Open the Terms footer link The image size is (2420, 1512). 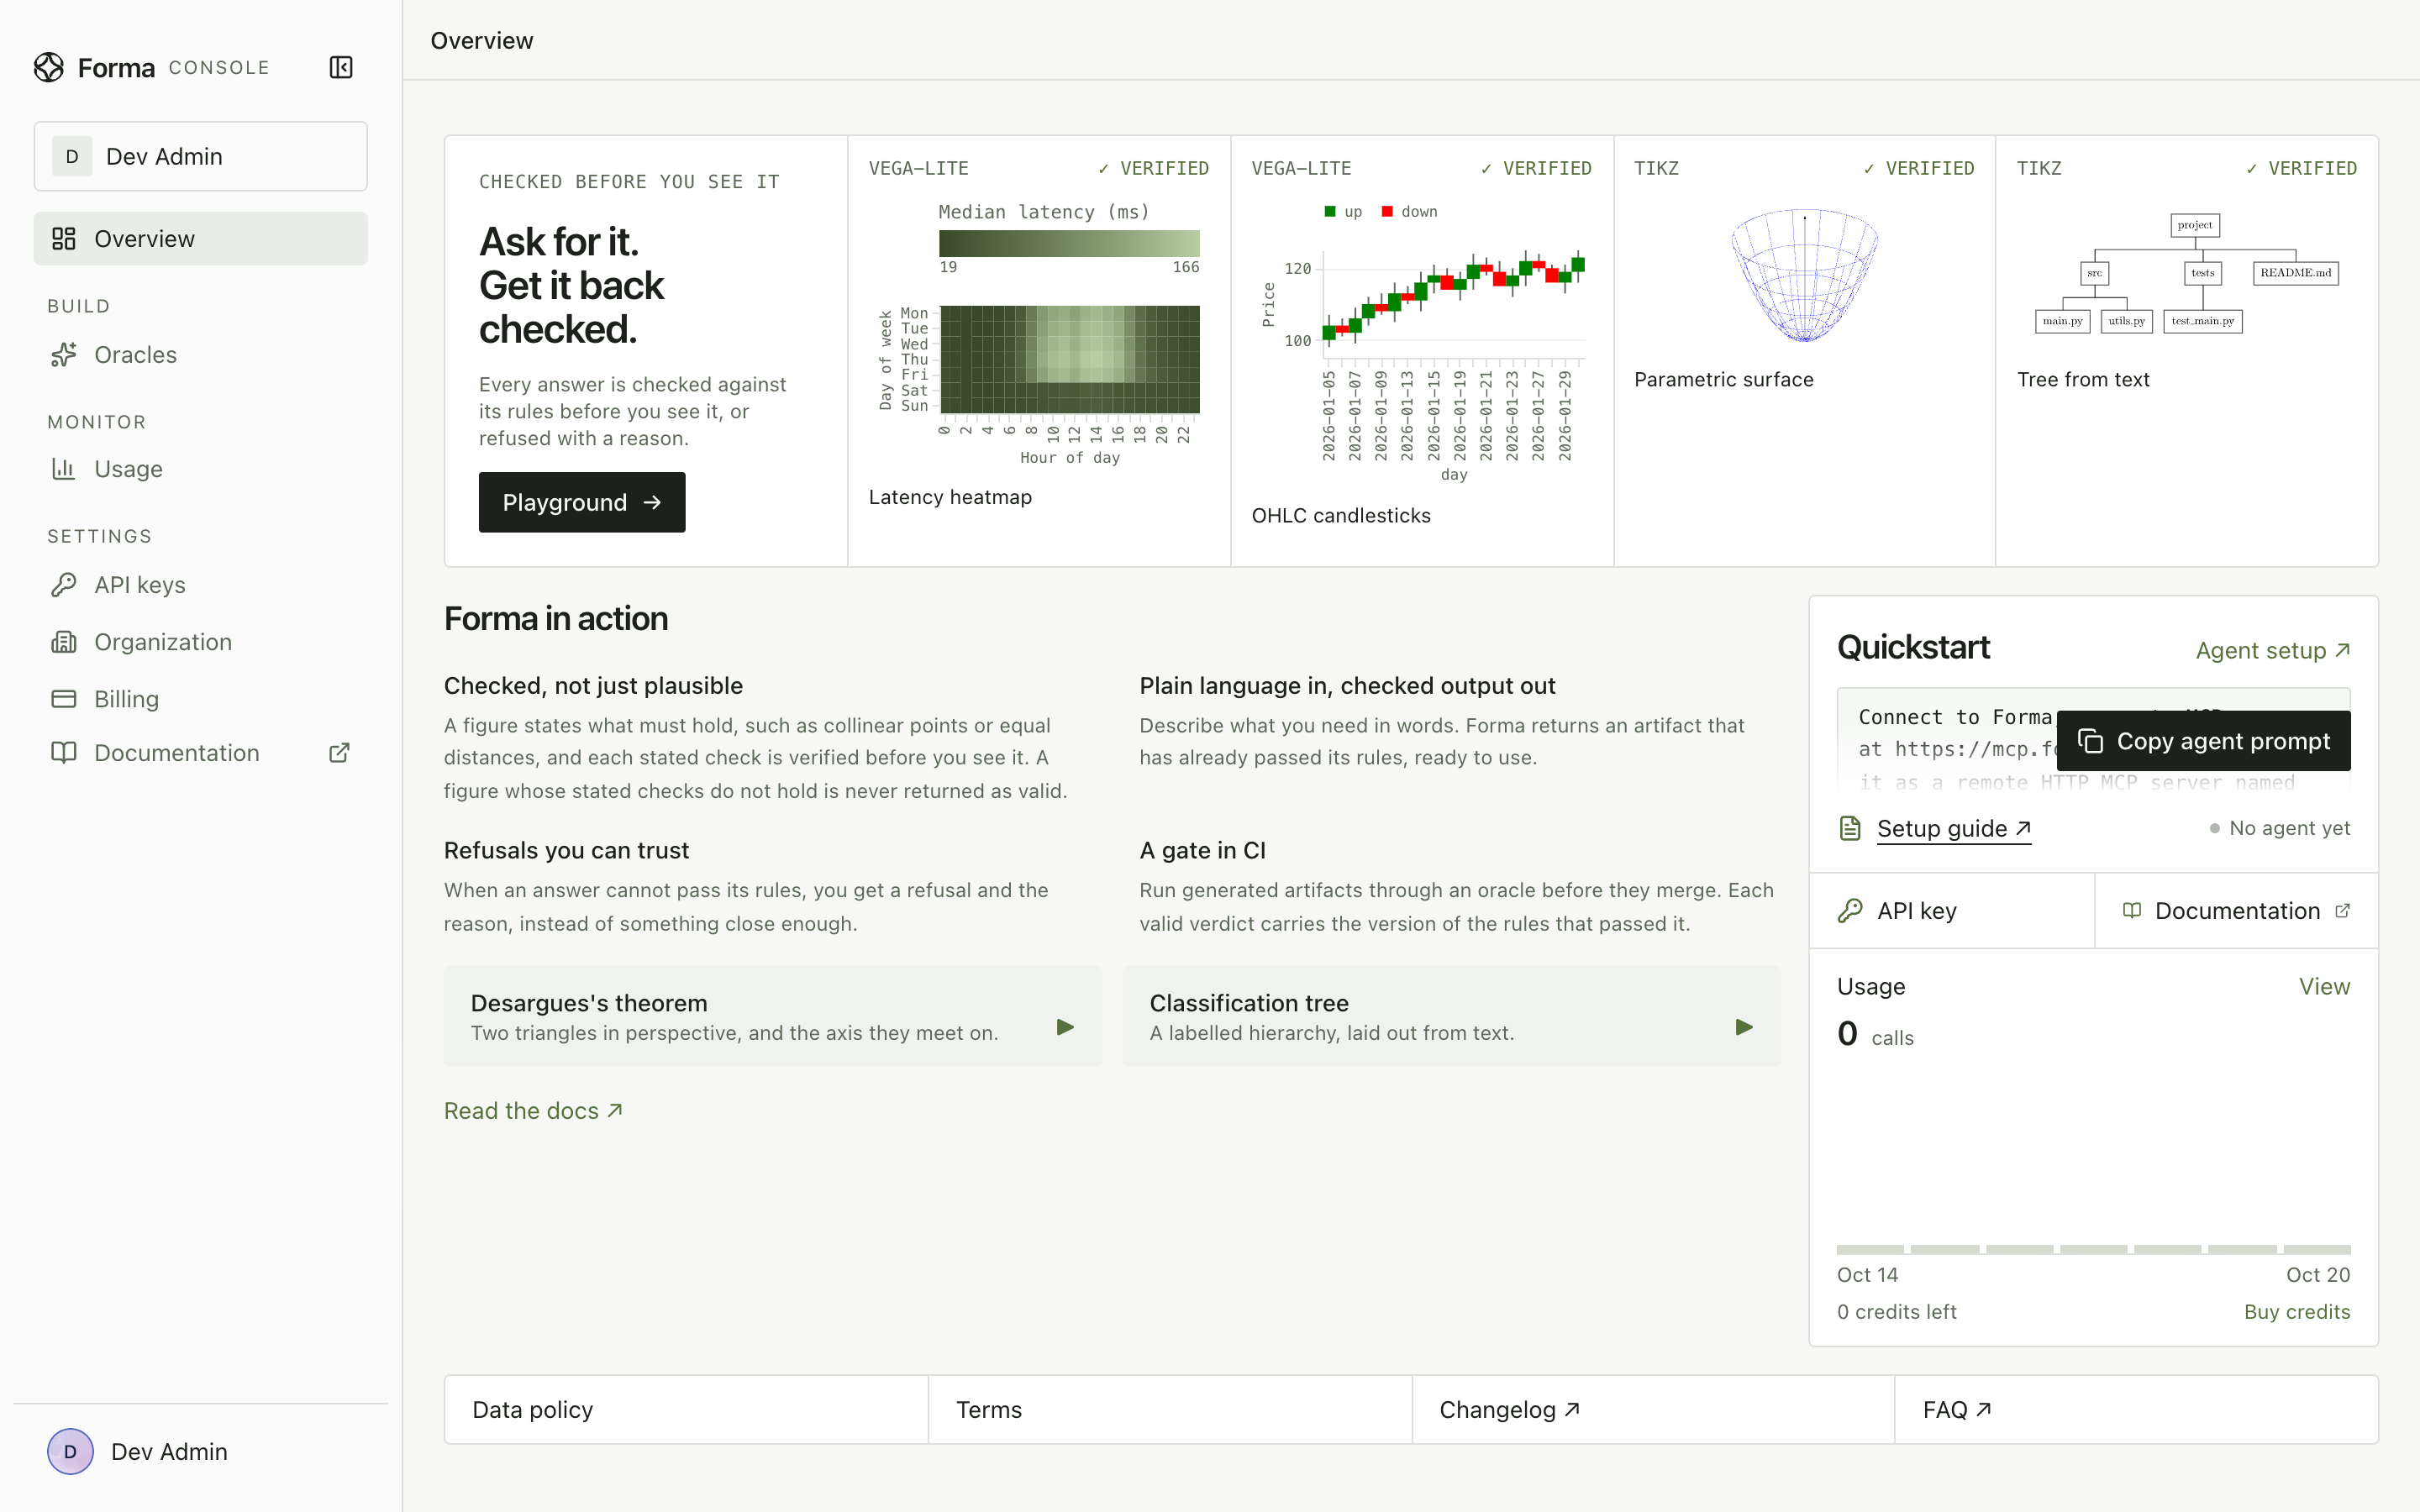(1170, 1409)
